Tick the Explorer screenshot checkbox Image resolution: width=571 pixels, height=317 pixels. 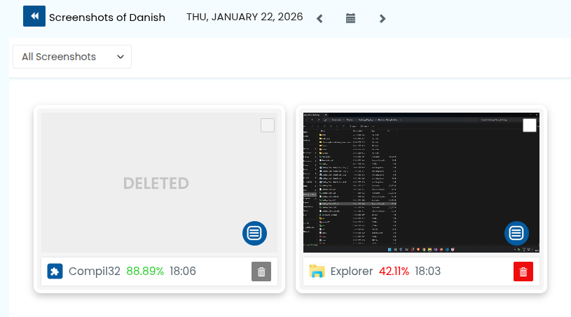[530, 125]
